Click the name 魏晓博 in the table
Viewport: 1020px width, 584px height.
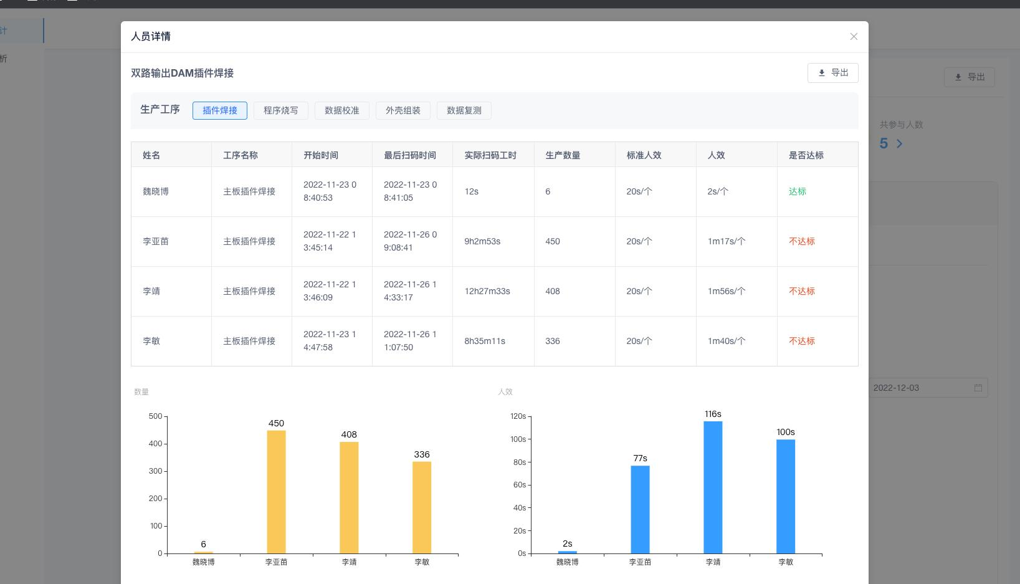tap(156, 191)
